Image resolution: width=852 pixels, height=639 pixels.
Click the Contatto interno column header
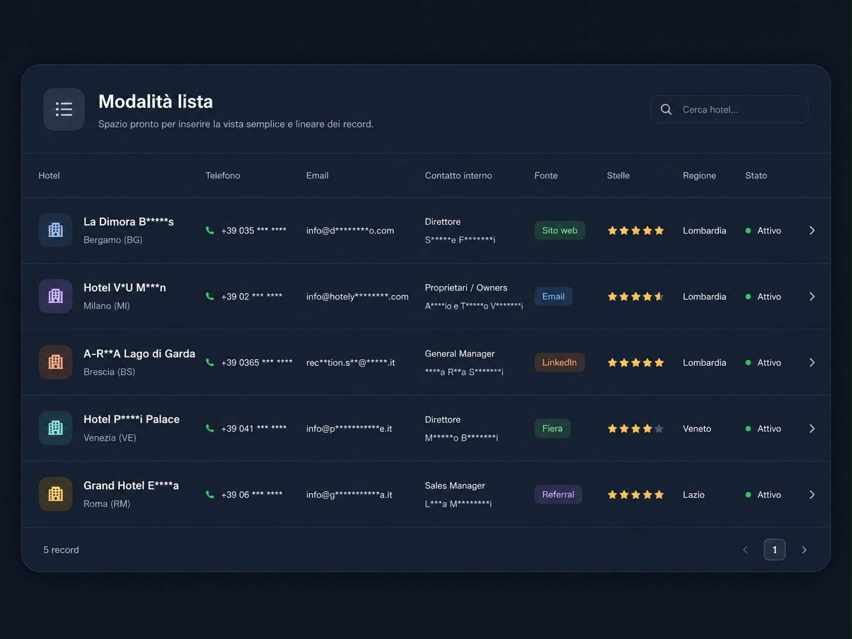point(458,175)
